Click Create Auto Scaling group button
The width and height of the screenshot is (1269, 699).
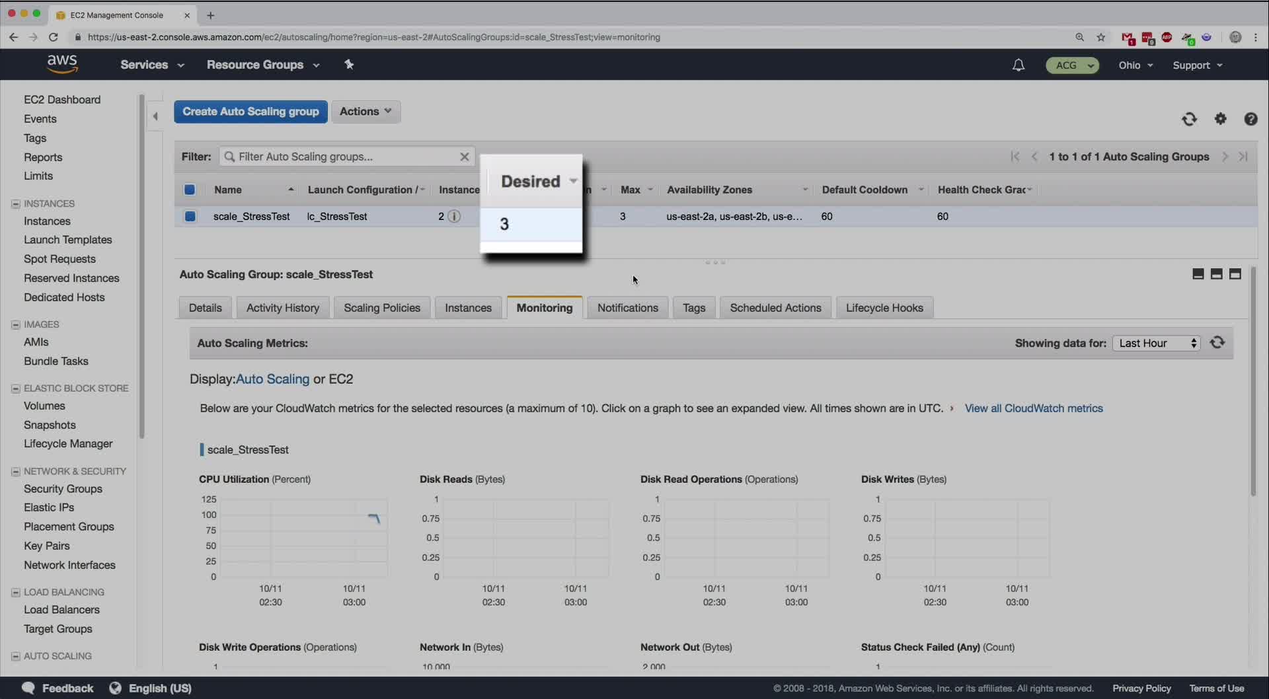[250, 112]
